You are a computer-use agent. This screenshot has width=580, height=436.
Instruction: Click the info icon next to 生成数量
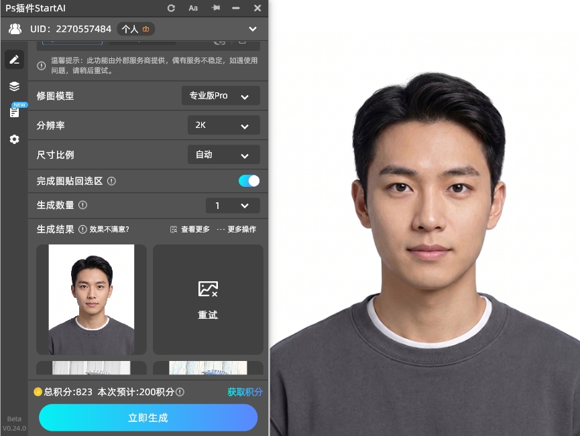point(83,206)
